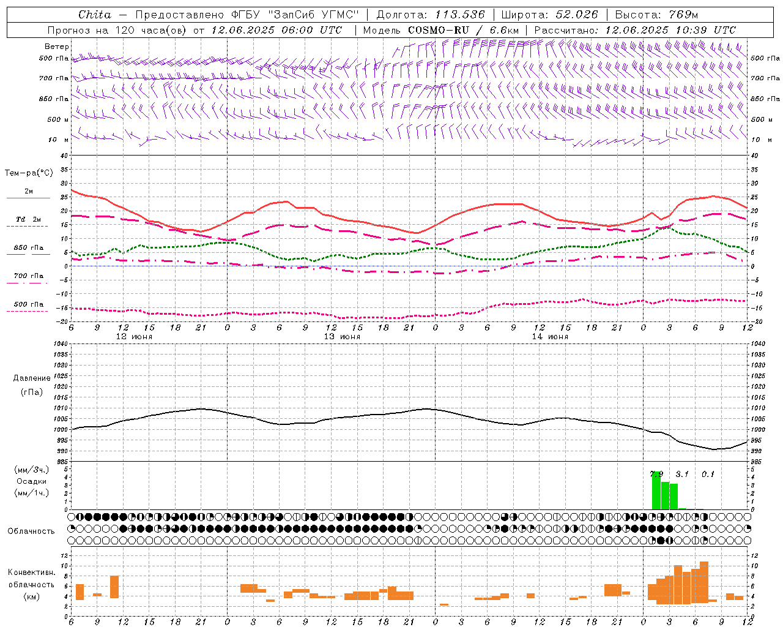Click the 'Облачность' cloudiness label

click(x=31, y=531)
